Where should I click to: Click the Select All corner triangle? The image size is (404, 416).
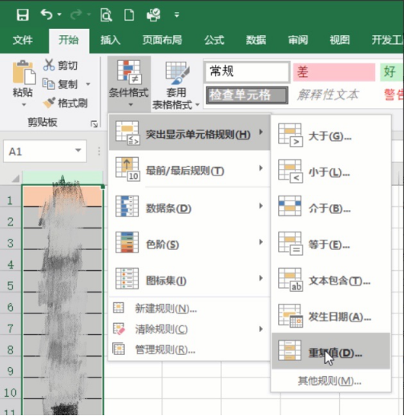pyautogui.click(x=15, y=178)
